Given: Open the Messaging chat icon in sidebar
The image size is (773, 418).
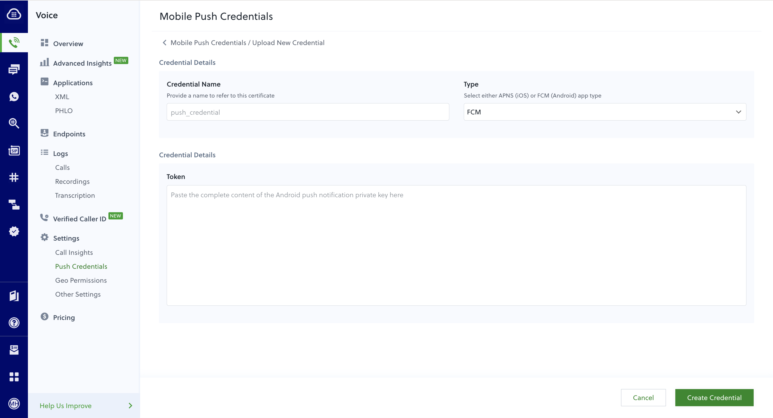Looking at the screenshot, I should coord(14,69).
